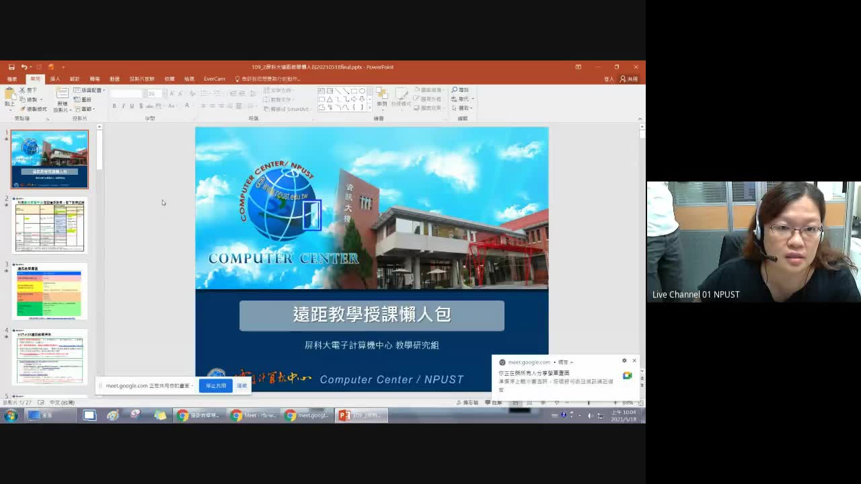Viewport: 861px width, 484px height.
Task: Apply bold with the B icon
Action: [x=114, y=106]
